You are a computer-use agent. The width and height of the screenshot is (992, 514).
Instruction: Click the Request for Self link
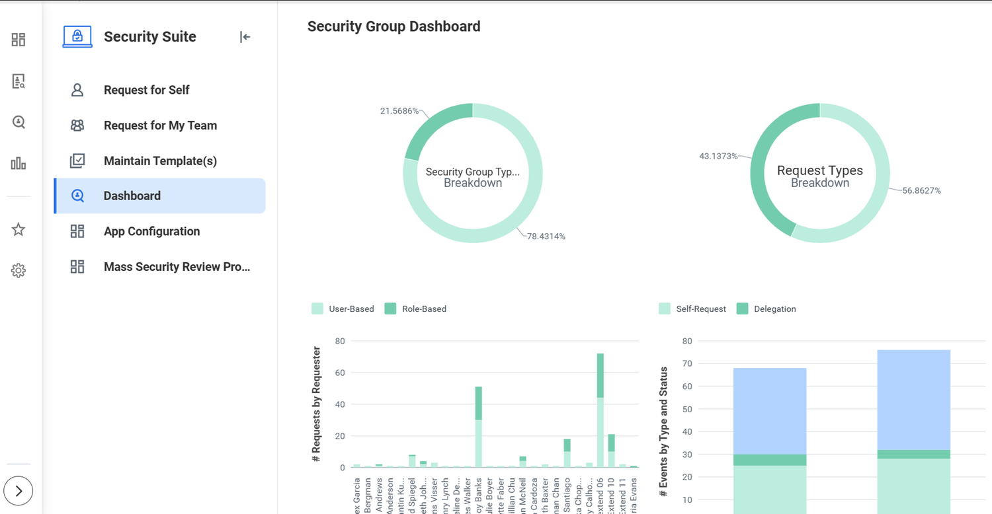pos(146,89)
